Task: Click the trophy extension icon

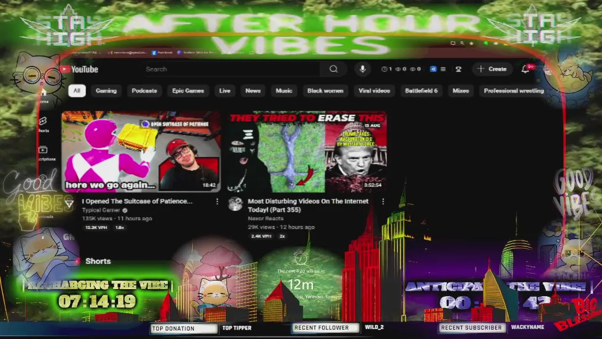Action: point(458,69)
